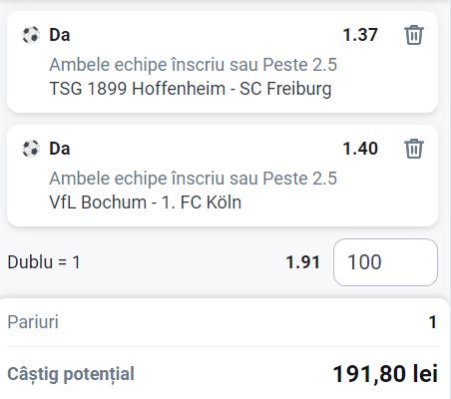Select the 1.40 odds value
Screen dimensions: 451x399
tap(360, 149)
